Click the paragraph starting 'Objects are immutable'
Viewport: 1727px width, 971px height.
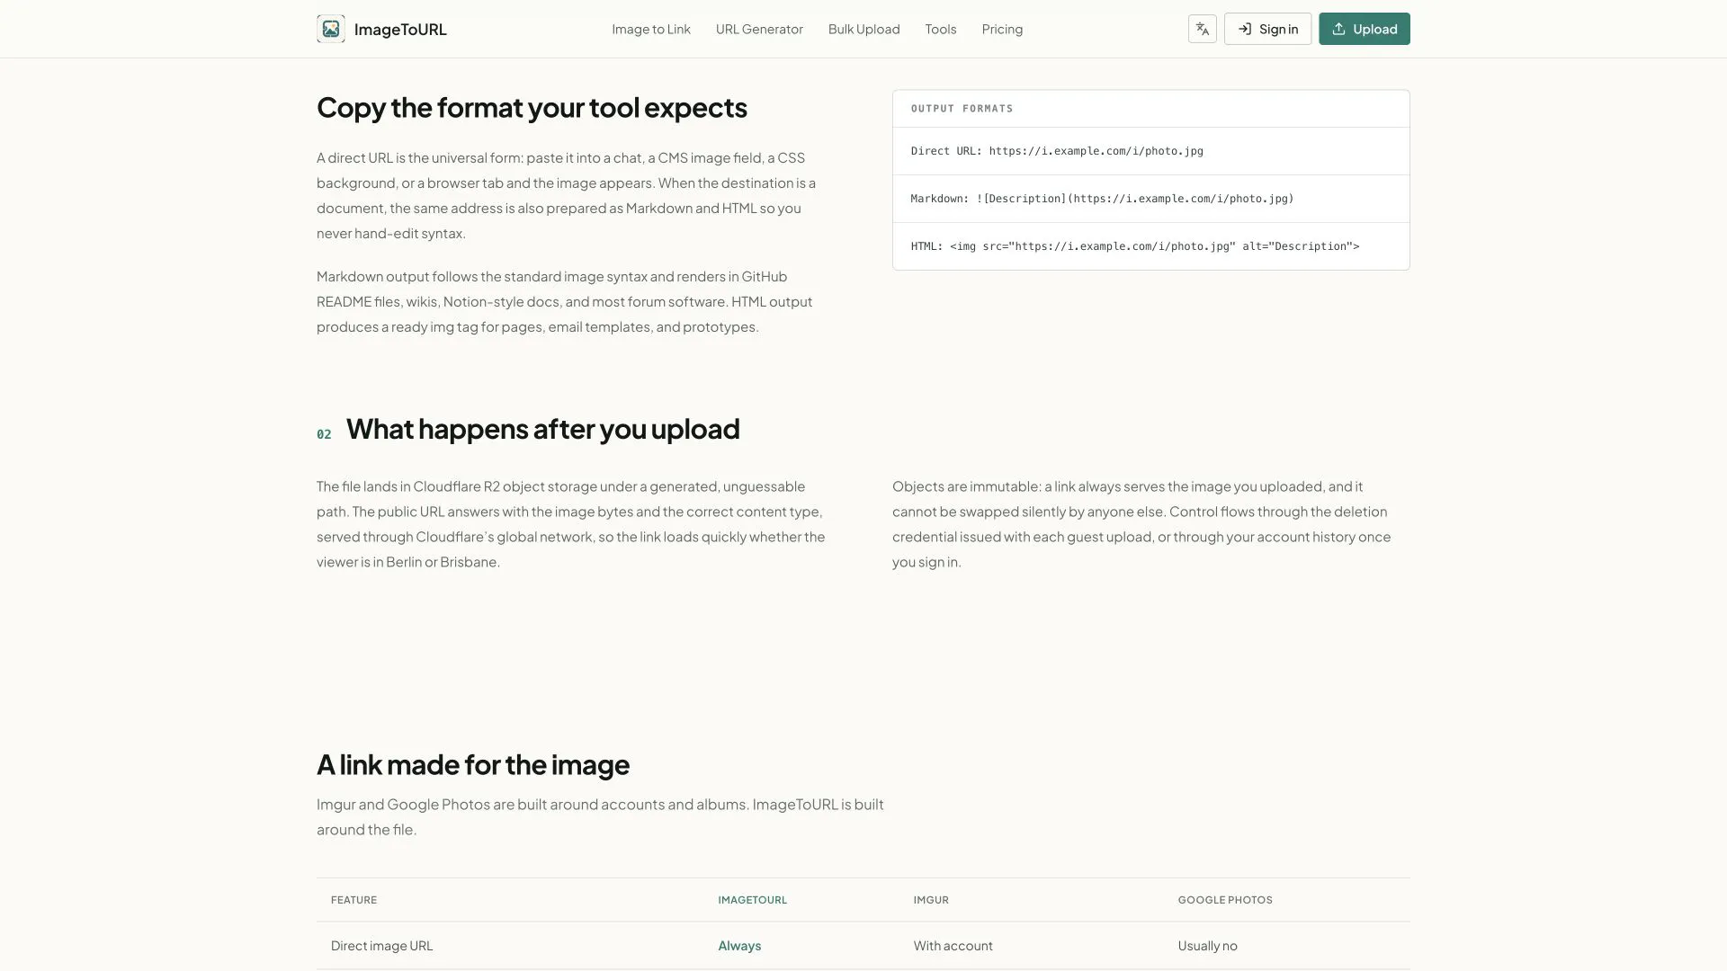[1141, 524]
